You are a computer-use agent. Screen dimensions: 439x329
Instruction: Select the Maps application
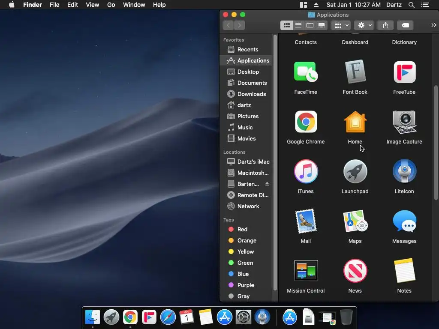pos(355,221)
